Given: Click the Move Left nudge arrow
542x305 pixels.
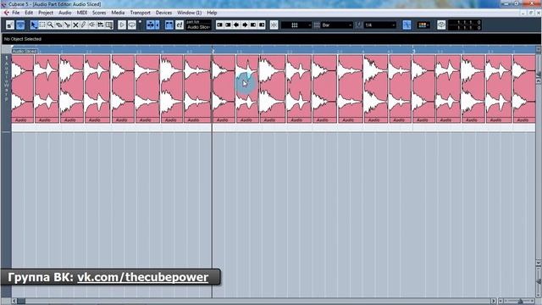Looking at the screenshot, I should pyautogui.click(x=236, y=25).
